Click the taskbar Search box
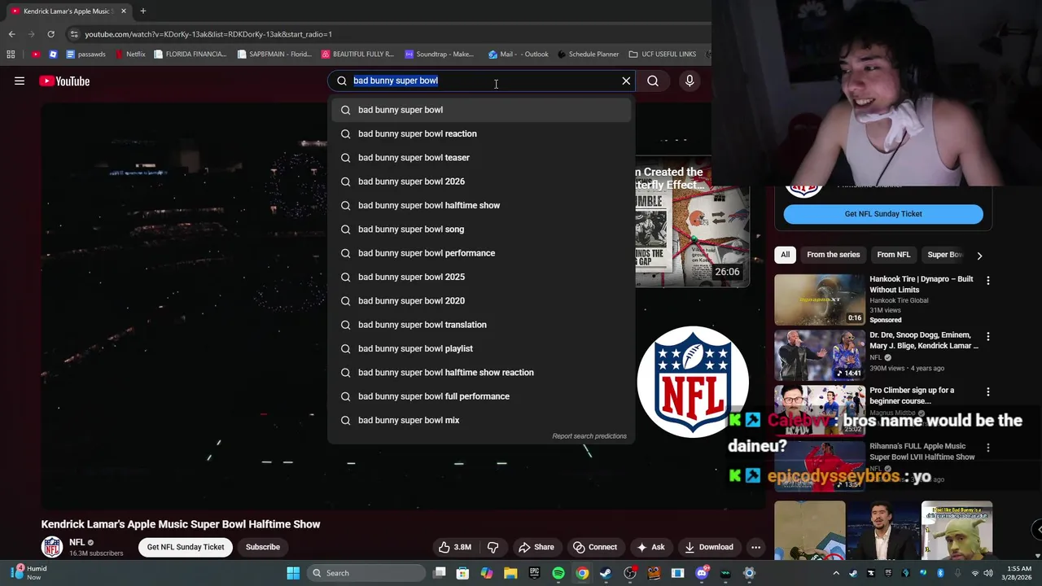This screenshot has height=586, width=1042. tap(366, 573)
